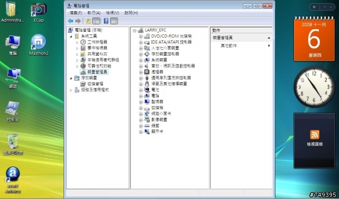Click the sidebar previous-page arrow
339x199 pixels.
(x=325, y=7)
